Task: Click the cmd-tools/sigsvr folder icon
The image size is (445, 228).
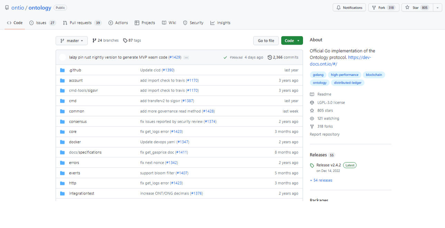Action: click(63, 91)
